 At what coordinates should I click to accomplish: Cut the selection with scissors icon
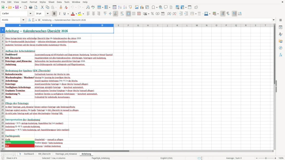click(x=42, y=7)
